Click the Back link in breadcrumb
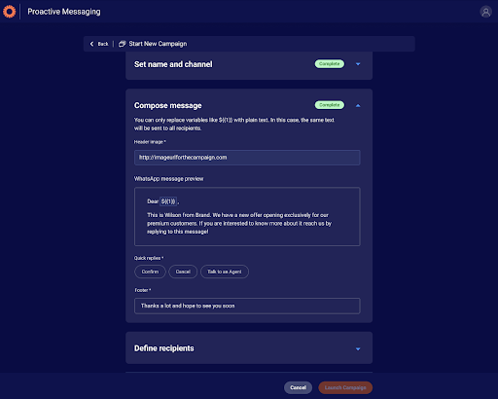Viewport: 498px width, 399px height. (103, 44)
